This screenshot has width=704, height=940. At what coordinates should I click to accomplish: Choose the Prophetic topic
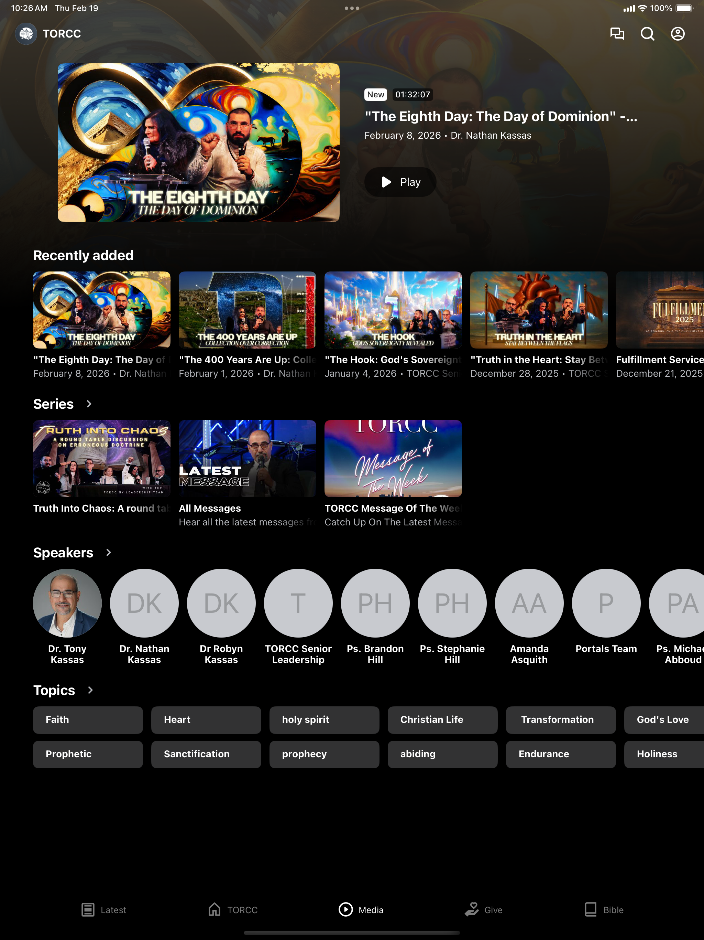tap(88, 754)
